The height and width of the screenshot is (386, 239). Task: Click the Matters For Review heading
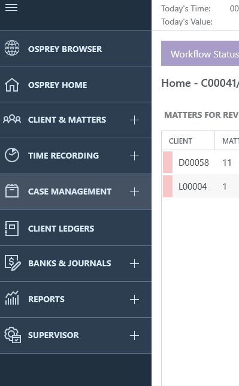coord(201,115)
